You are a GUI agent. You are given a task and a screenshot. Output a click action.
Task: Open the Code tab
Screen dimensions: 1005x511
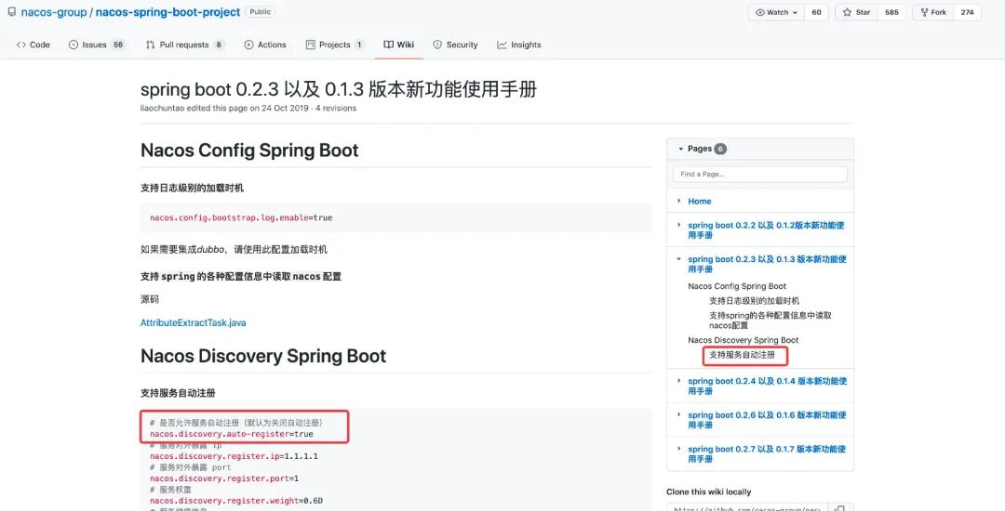click(x=33, y=45)
